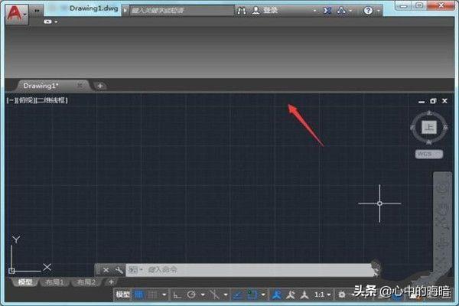Toggle polar tracking in status bar
The image size is (459, 306).
point(190,295)
